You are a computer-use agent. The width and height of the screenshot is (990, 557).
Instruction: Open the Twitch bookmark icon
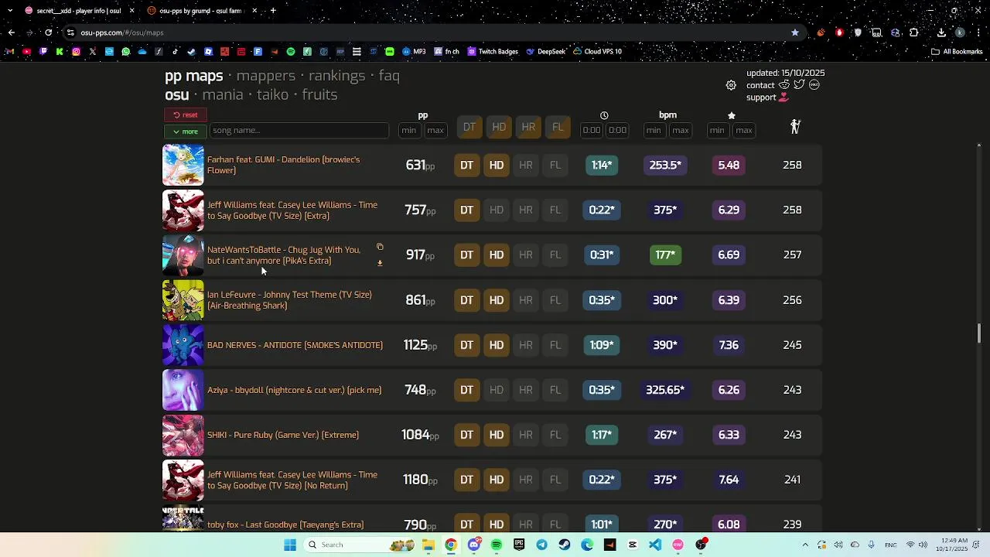[x=43, y=52]
